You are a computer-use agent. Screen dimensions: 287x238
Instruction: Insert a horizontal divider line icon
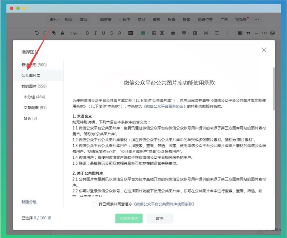click(256, 33)
